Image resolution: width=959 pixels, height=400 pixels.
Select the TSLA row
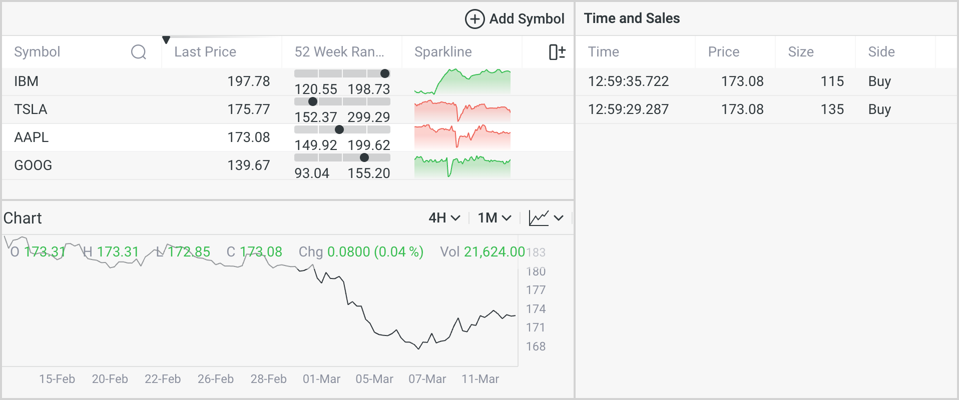point(288,109)
